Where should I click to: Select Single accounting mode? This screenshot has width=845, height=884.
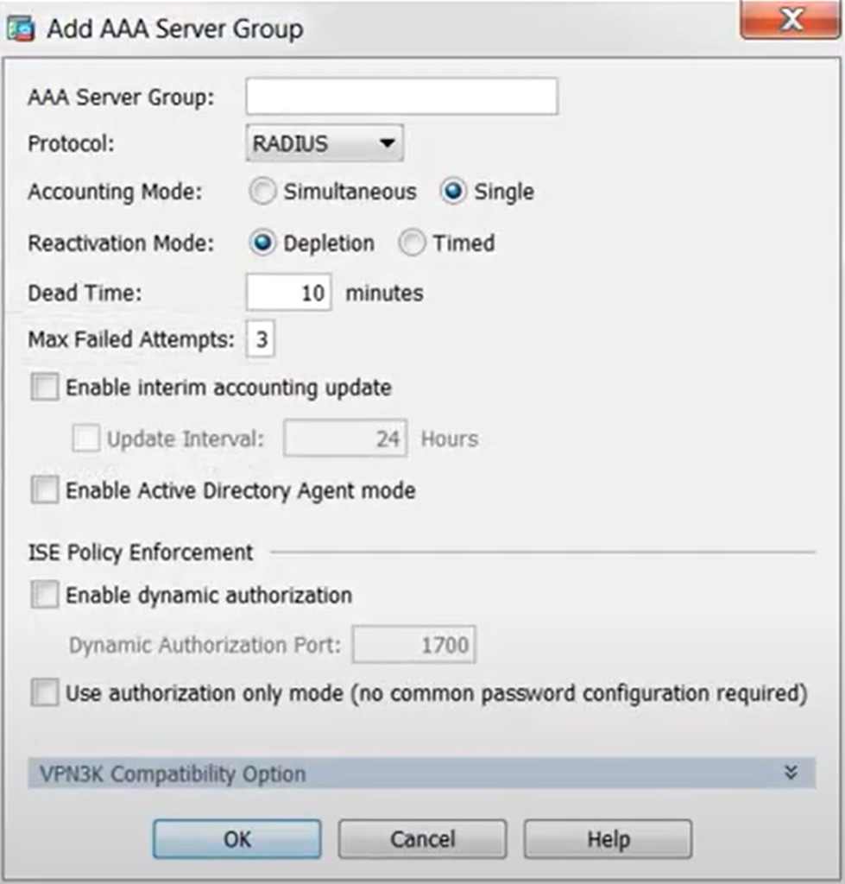(x=453, y=192)
